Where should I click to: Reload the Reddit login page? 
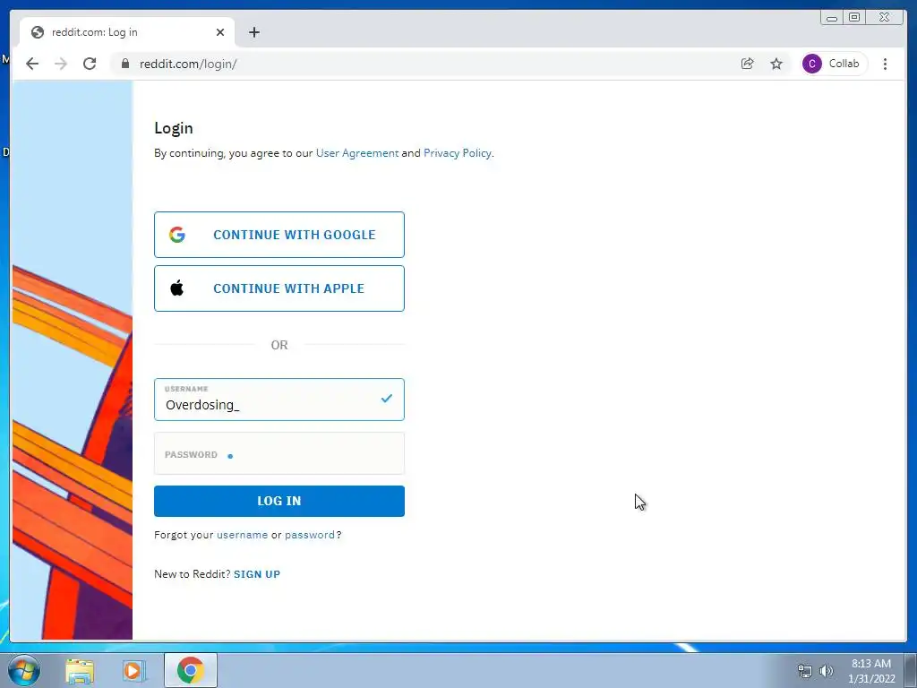pos(90,64)
